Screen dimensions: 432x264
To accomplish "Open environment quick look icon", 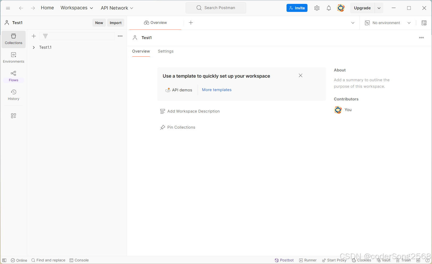I will pos(424,23).
